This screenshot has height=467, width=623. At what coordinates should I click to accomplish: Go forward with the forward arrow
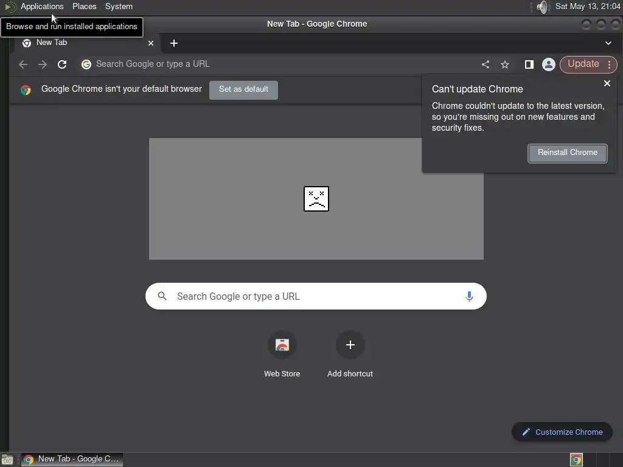(43, 64)
